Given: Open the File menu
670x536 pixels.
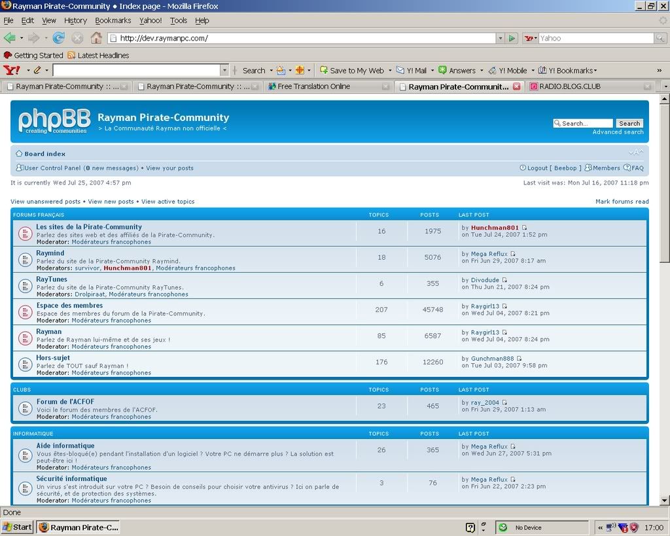Looking at the screenshot, I should (8, 20).
